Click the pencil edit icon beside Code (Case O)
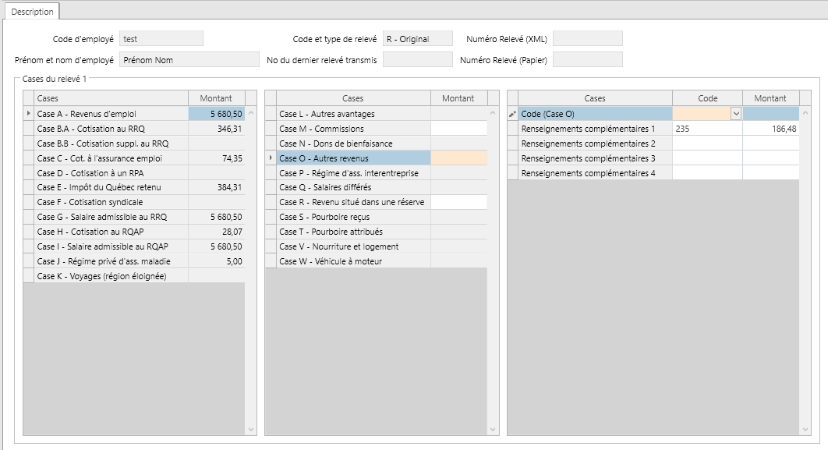 click(x=512, y=114)
